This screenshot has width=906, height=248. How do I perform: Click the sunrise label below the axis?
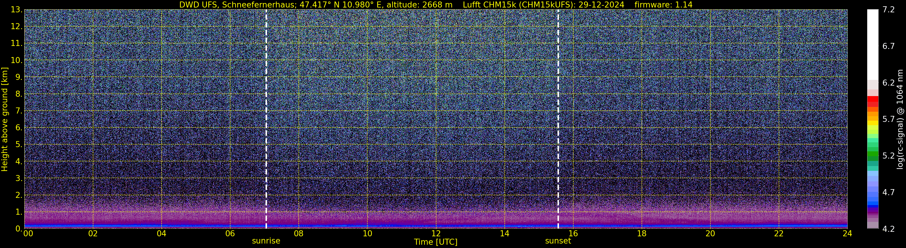point(266,241)
